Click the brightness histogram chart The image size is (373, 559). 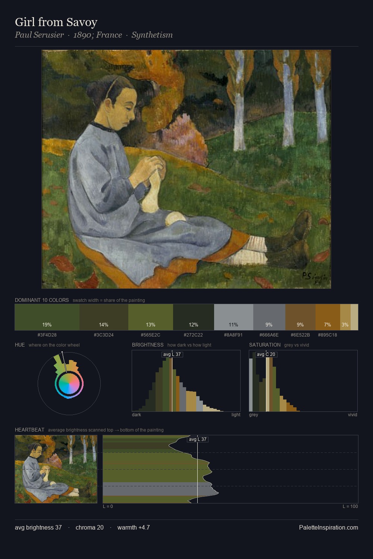click(186, 381)
